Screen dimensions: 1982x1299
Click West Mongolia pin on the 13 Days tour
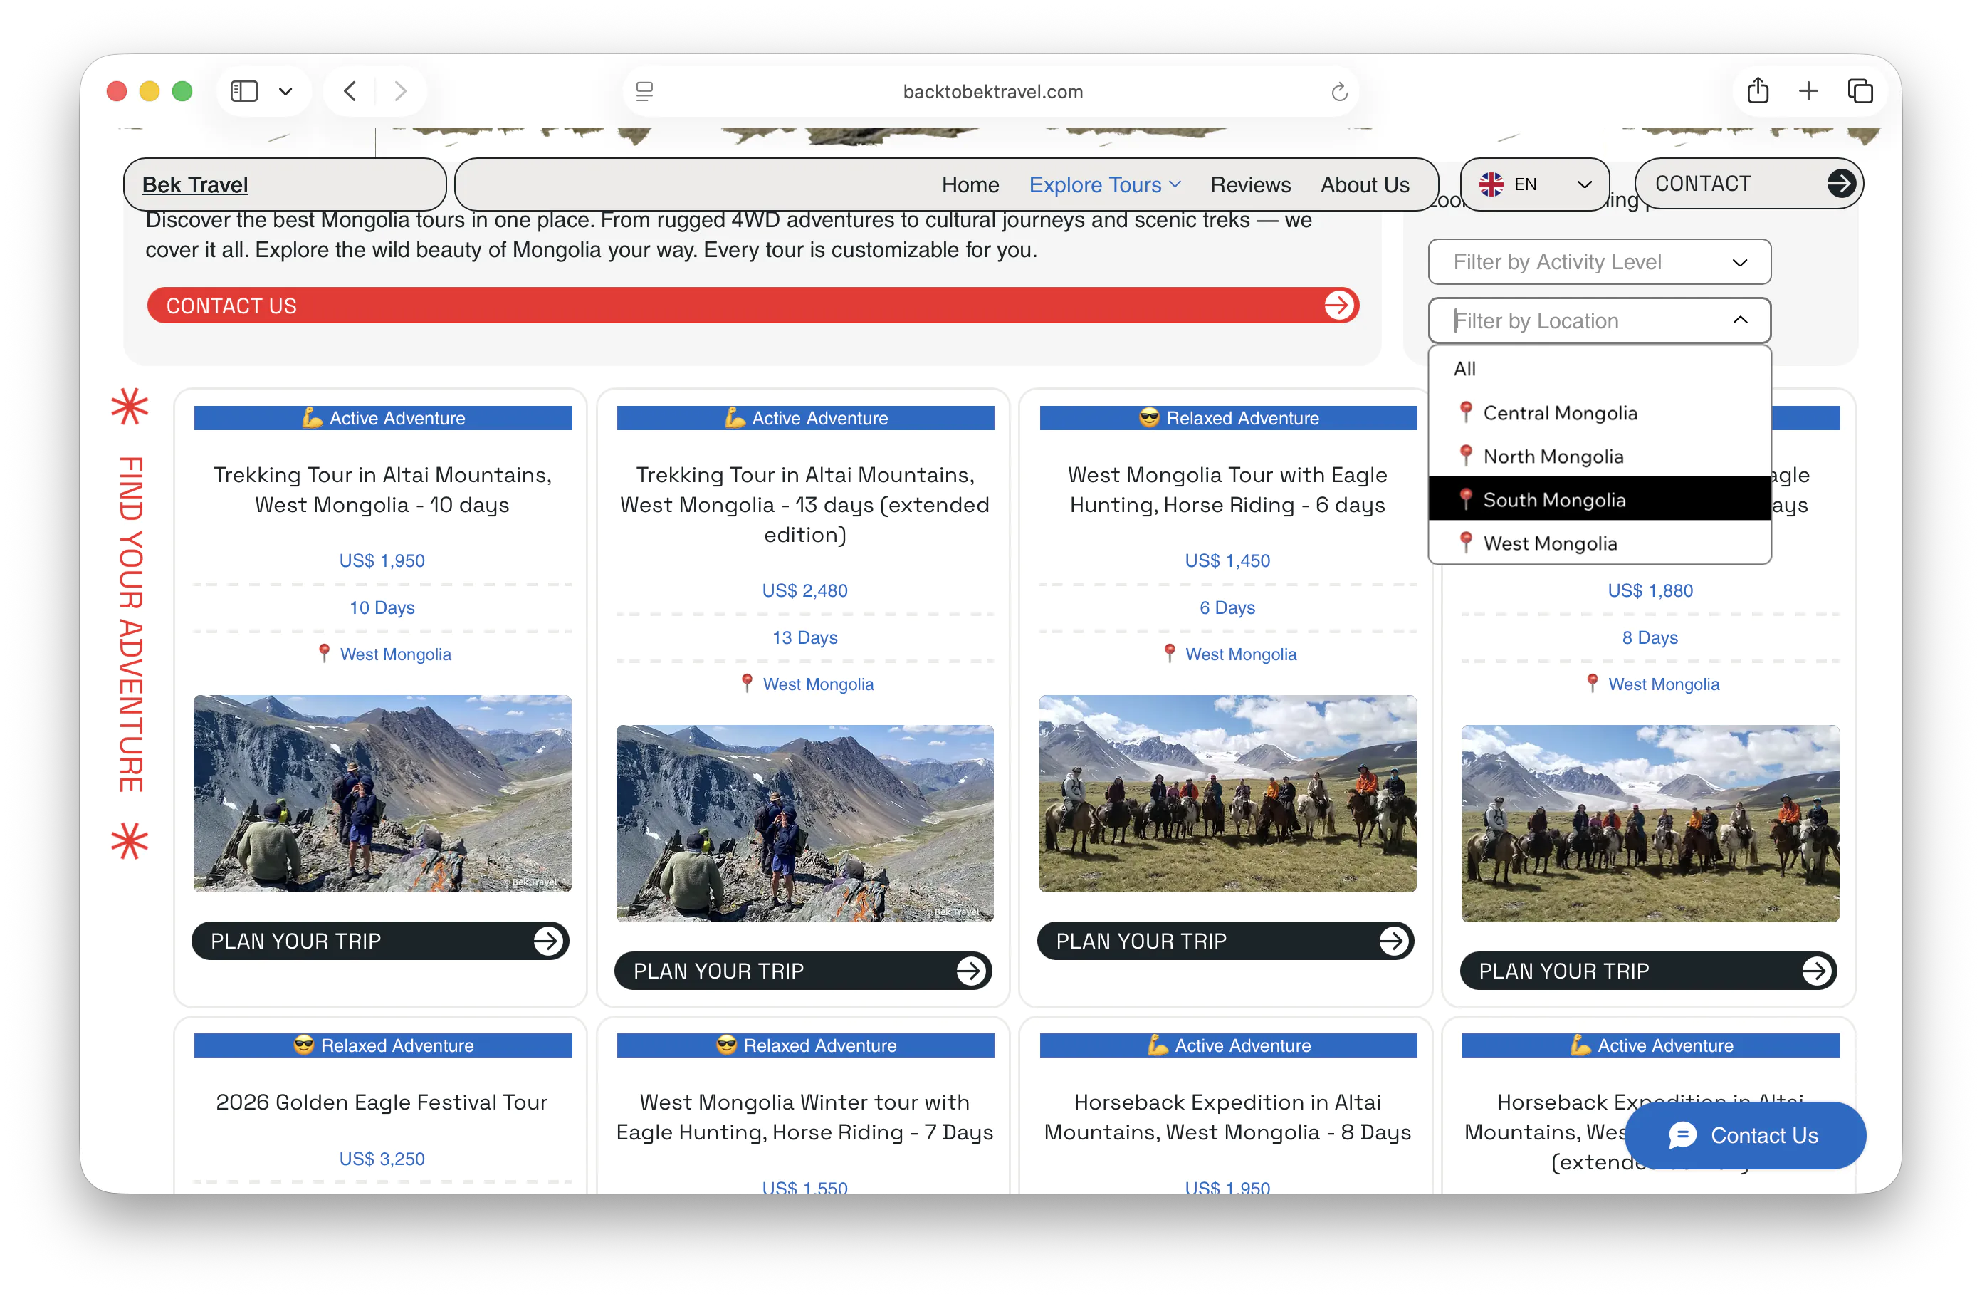[x=747, y=683]
